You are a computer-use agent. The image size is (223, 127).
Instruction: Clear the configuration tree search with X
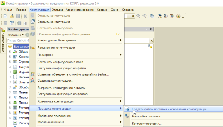(x=152, y=41)
